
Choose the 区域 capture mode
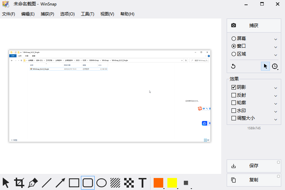pos(239,54)
